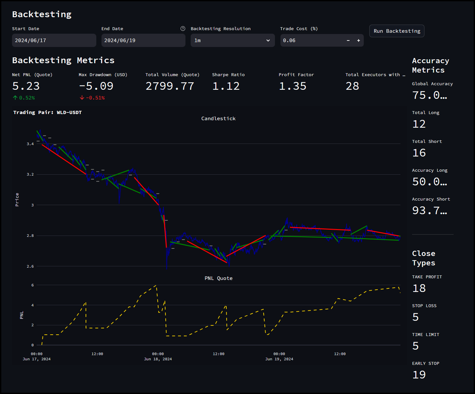Increase Trade Cost with the plus button
Screen dimensions: 475x394
pos(358,41)
